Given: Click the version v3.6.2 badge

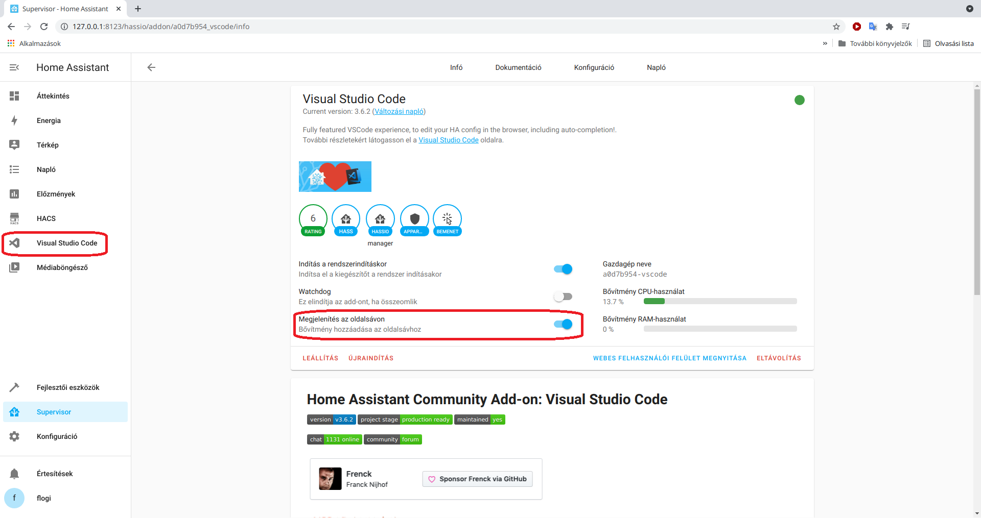Looking at the screenshot, I should pyautogui.click(x=332, y=420).
